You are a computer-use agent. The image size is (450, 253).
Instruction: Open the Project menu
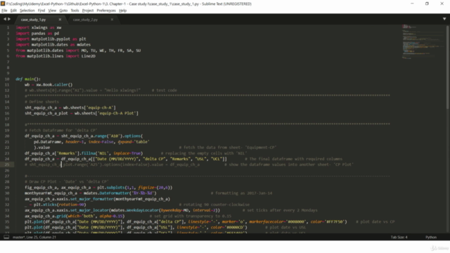pyautogui.click(x=88, y=11)
